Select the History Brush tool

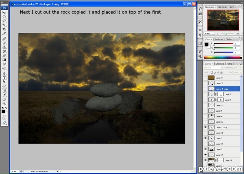click(x=4, y=51)
